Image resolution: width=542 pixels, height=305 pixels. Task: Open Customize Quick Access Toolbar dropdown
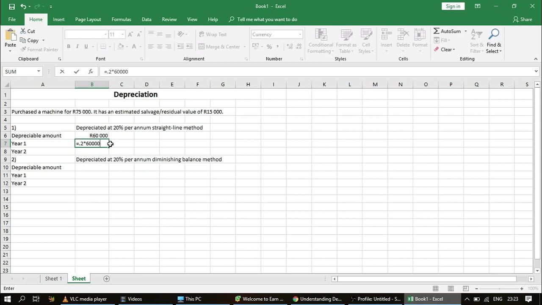click(51, 7)
